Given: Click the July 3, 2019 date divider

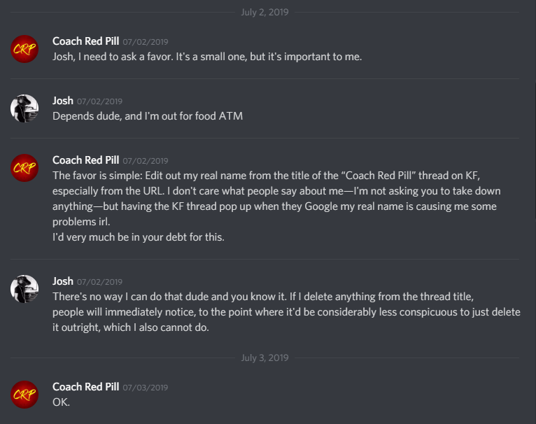Looking at the screenshot, I should click(x=265, y=358).
